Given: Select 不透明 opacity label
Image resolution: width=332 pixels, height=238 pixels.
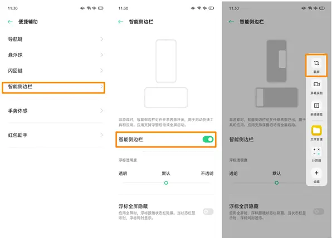Looking at the screenshot, I should [207, 173].
